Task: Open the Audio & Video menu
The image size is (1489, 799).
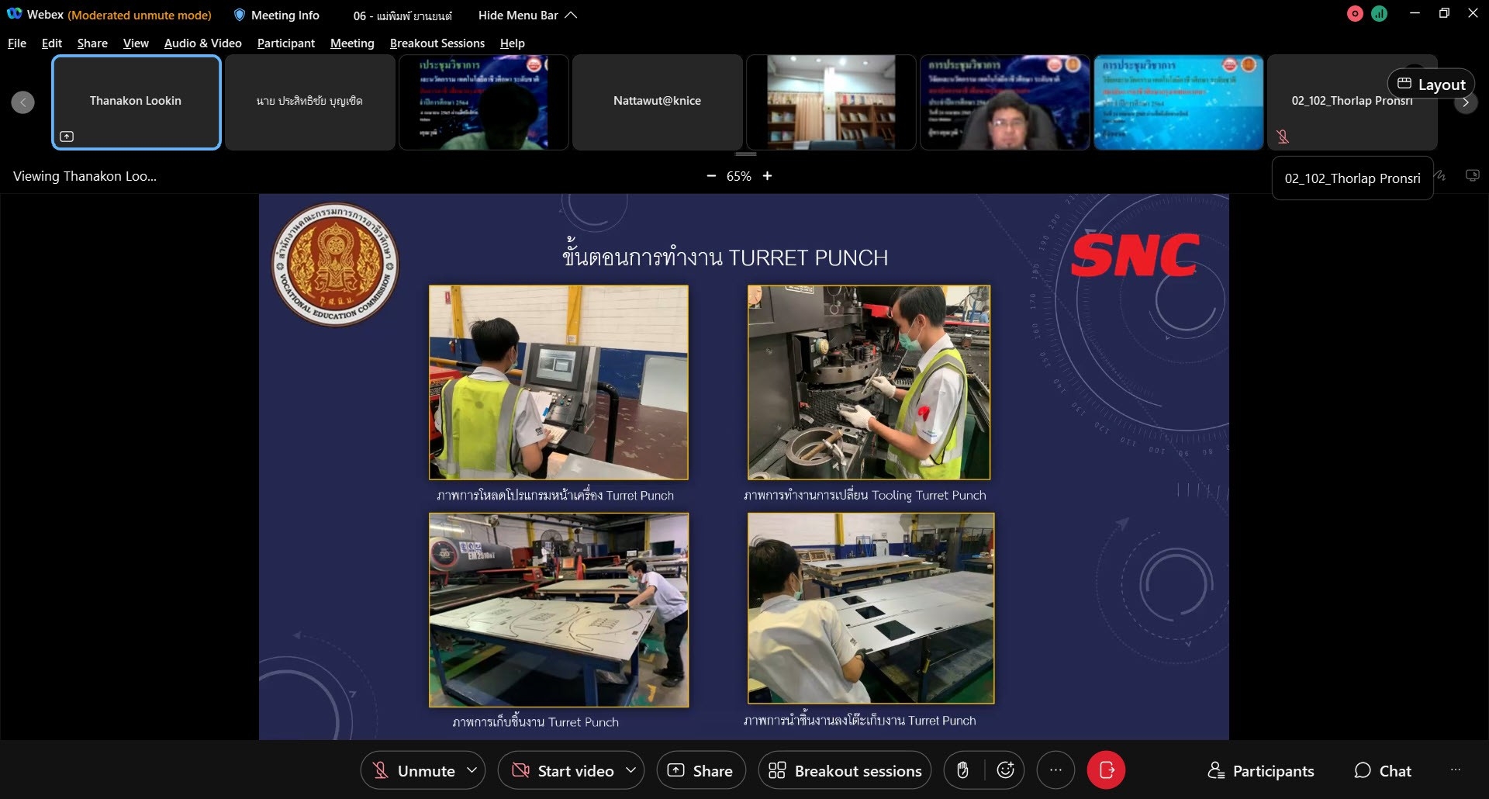Action: pos(202,43)
